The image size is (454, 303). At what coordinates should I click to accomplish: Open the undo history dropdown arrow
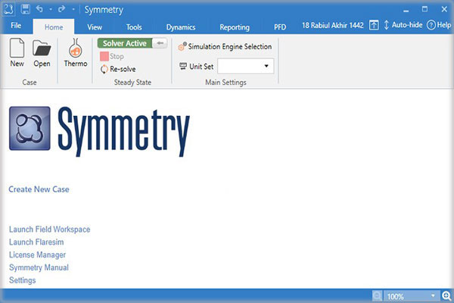(51, 9)
